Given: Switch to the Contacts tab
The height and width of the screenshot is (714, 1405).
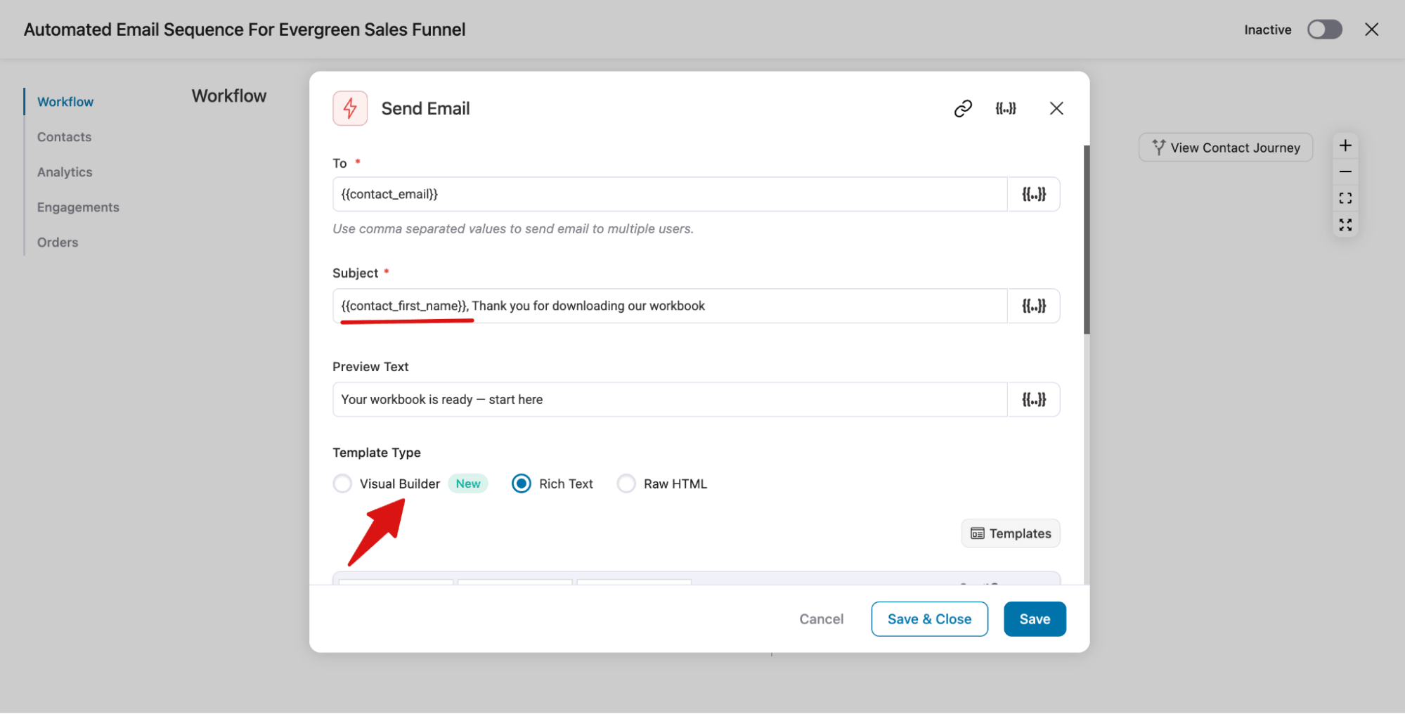Looking at the screenshot, I should (x=64, y=136).
